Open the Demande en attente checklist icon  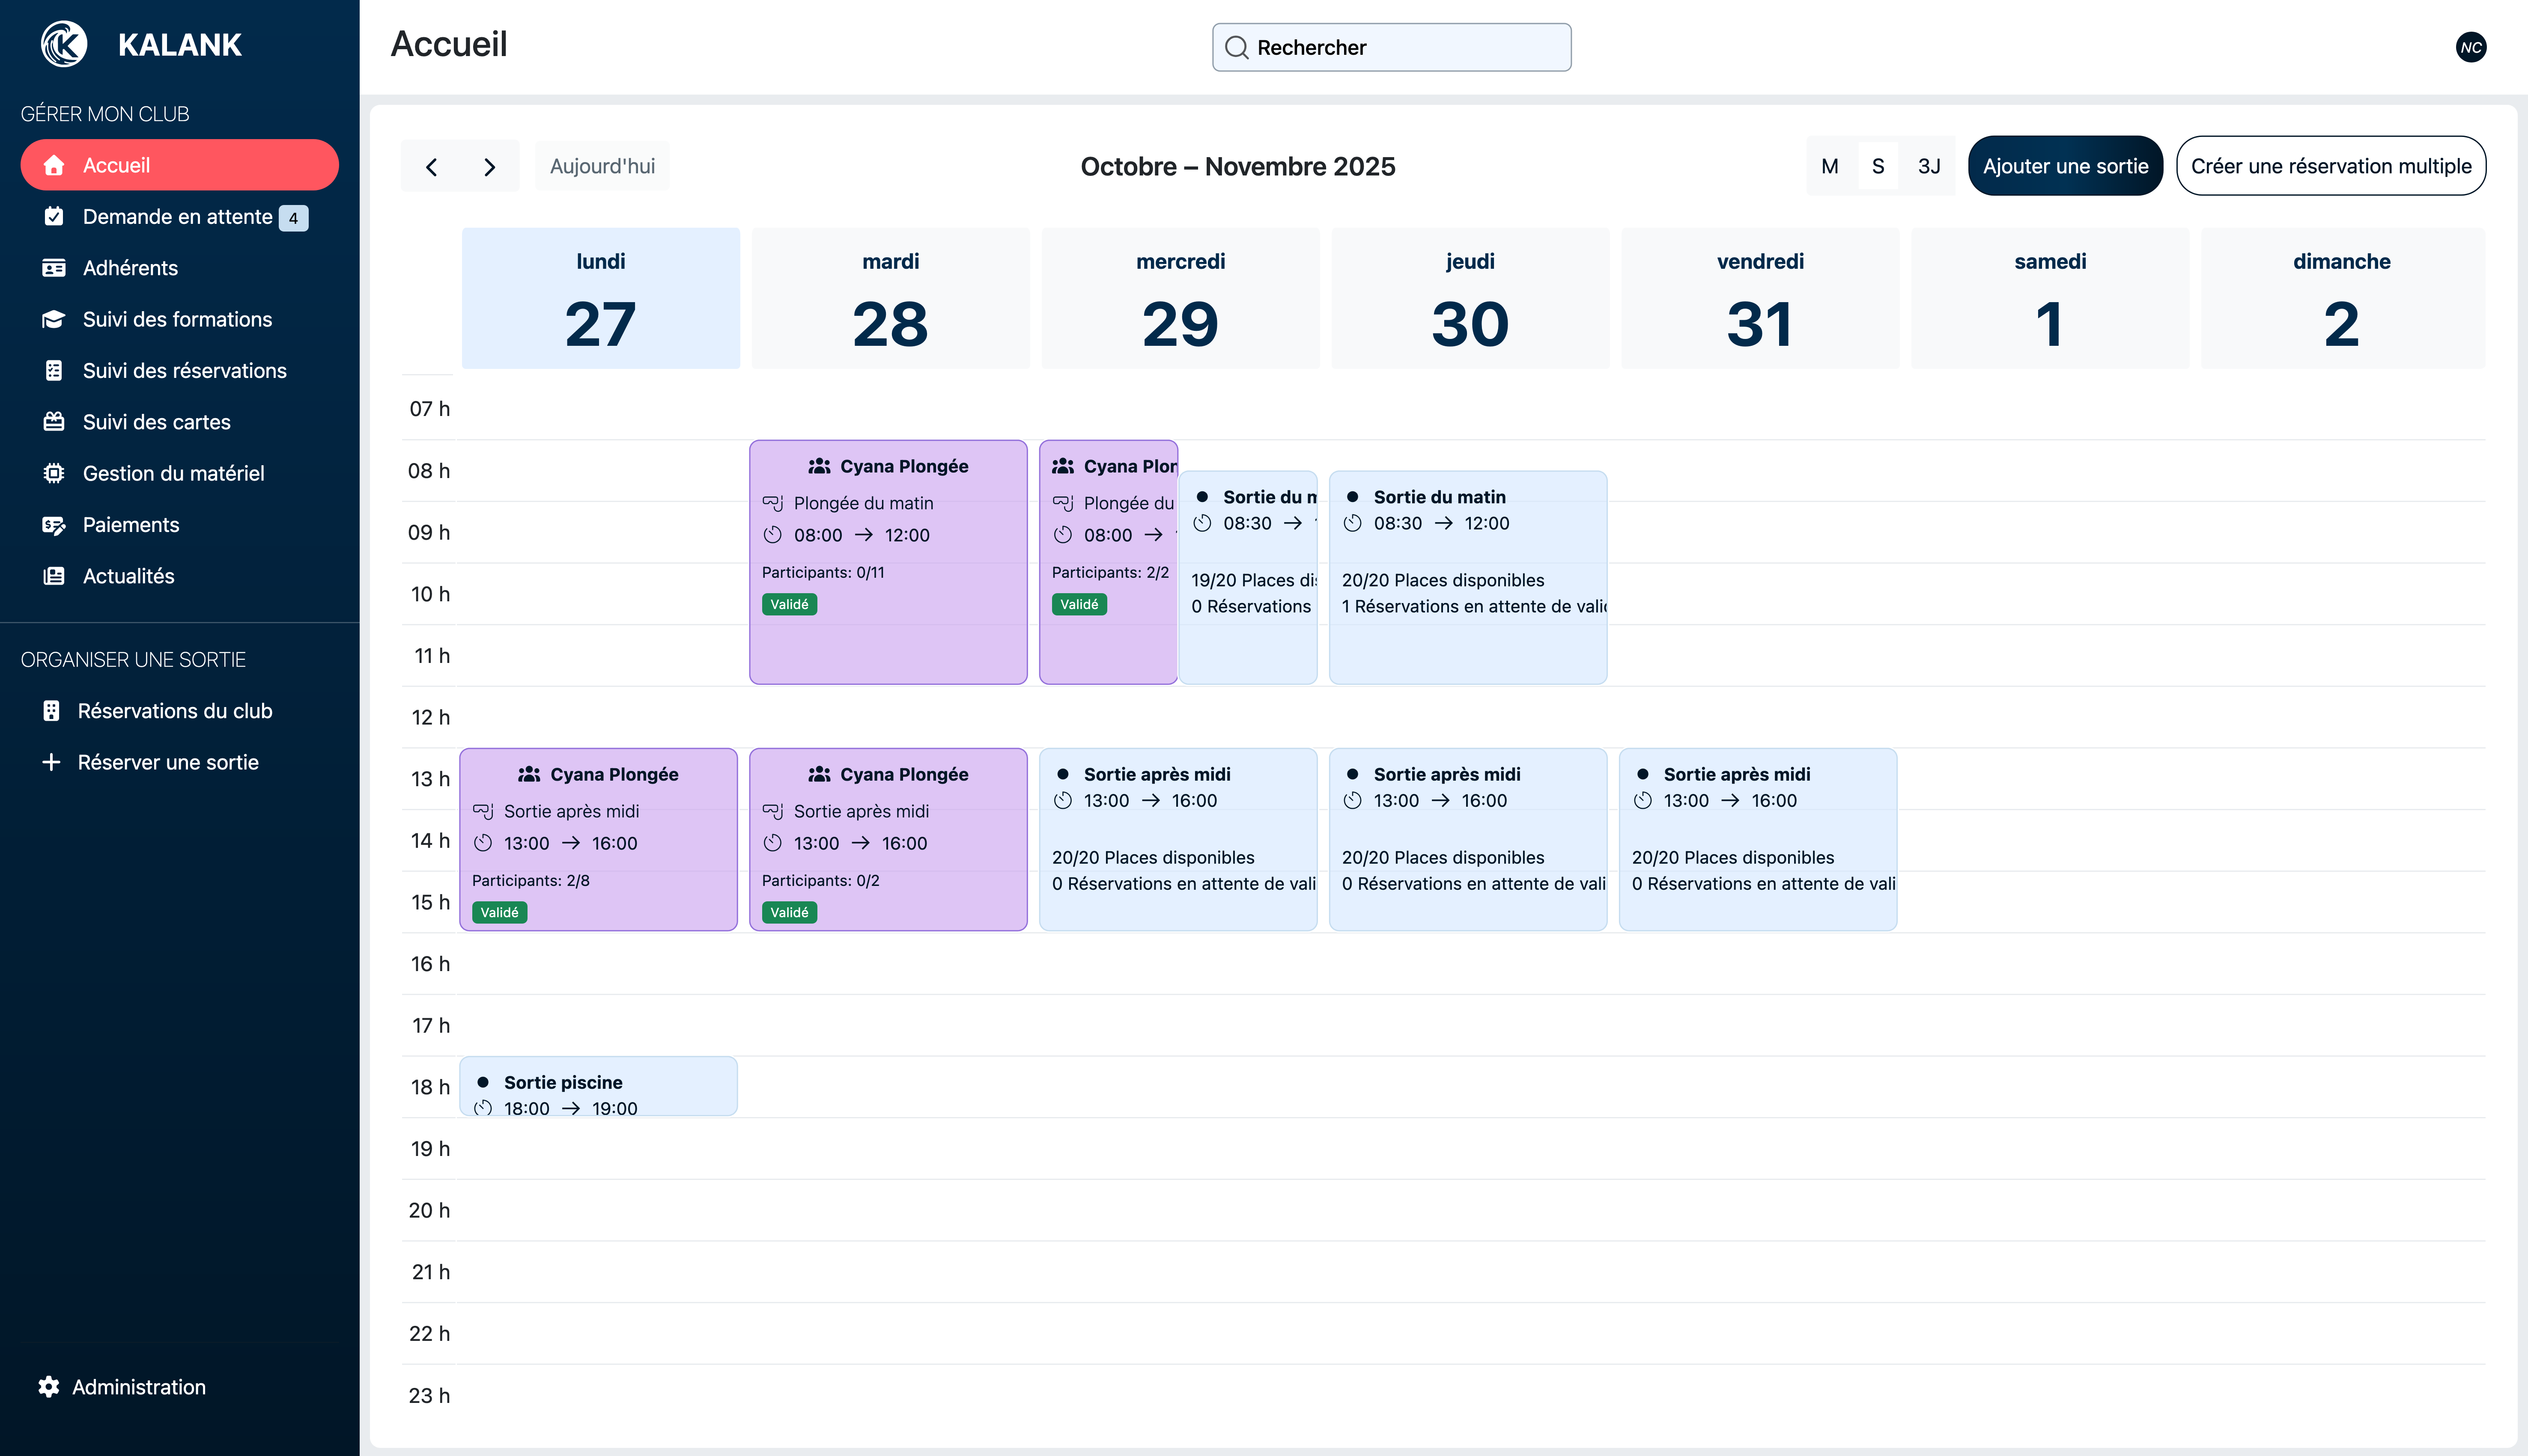coord(54,216)
